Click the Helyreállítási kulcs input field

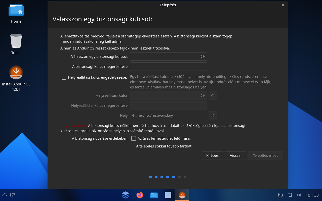pos(168,95)
